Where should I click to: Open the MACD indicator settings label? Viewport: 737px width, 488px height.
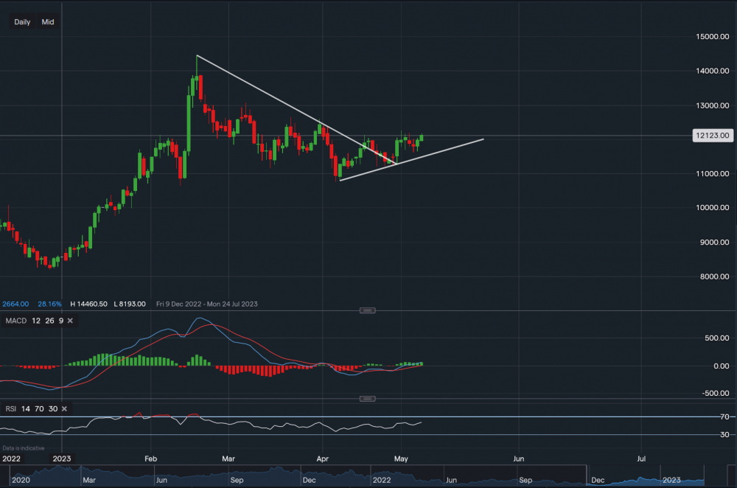tap(15, 321)
